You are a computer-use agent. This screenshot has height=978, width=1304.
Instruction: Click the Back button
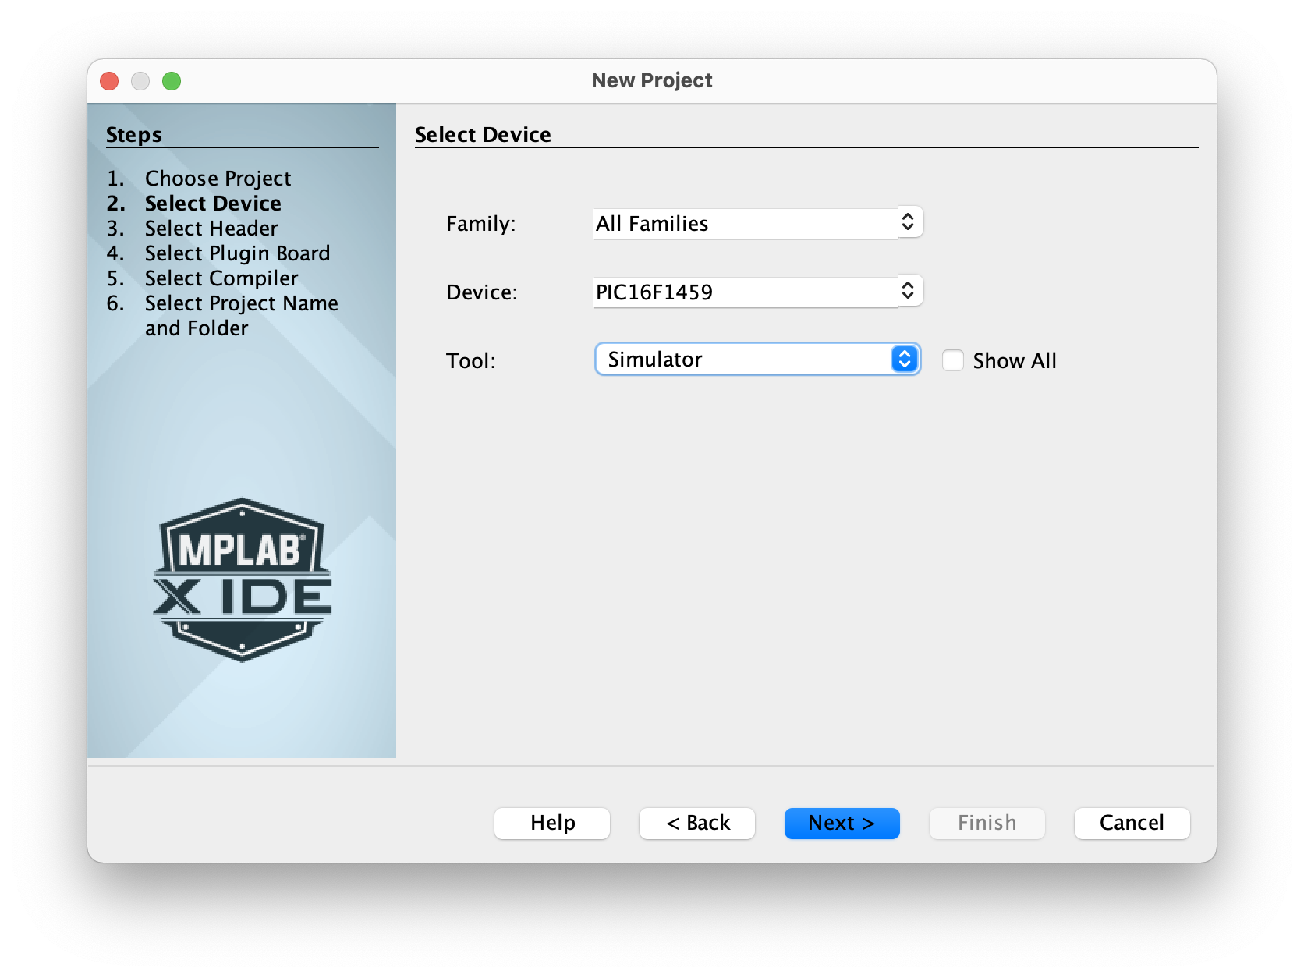696,823
